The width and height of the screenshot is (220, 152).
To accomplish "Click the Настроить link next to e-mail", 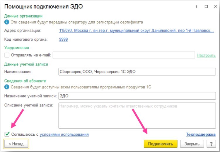I will point(206,55).
